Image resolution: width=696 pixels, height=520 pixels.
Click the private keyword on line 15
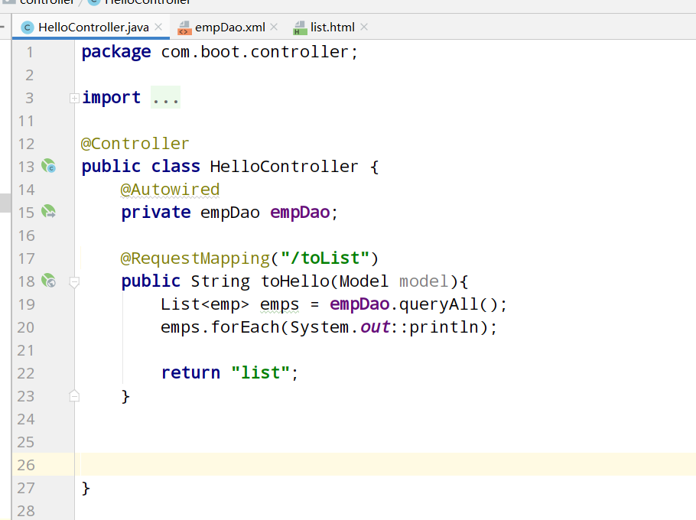click(x=156, y=213)
